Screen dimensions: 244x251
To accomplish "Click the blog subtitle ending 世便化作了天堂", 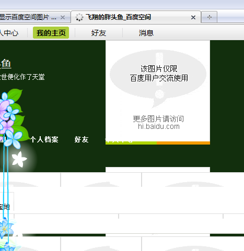I will (x=22, y=77).
